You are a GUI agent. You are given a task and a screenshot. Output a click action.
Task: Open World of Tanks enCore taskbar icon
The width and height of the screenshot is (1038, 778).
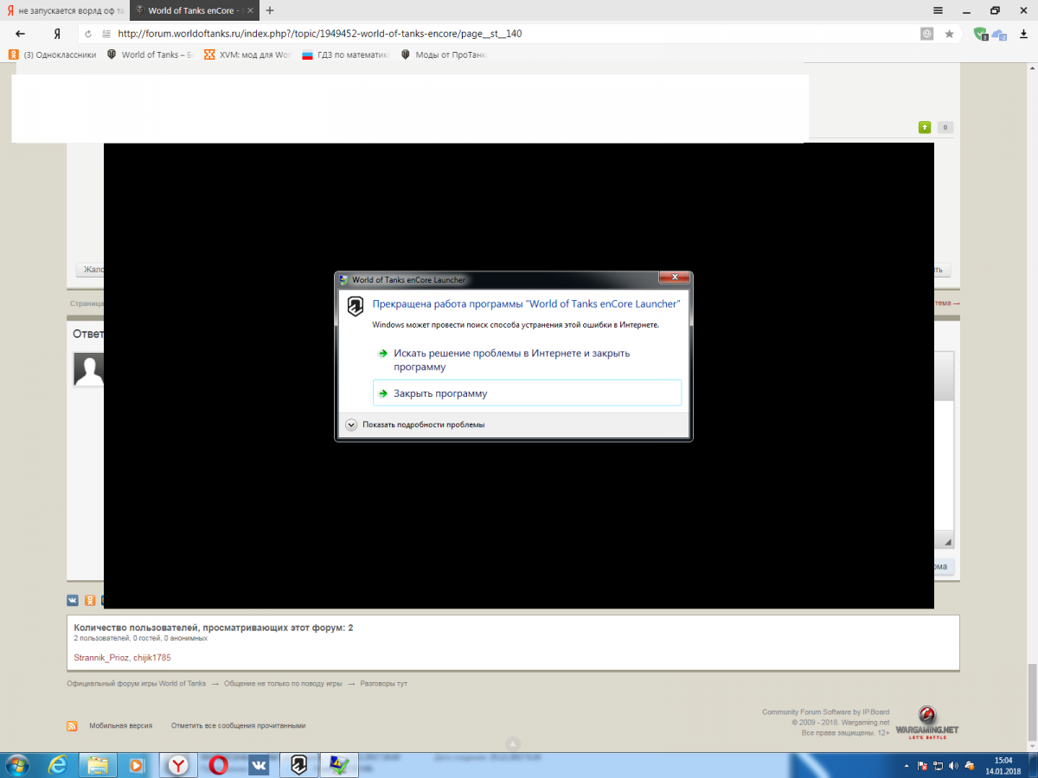298,765
